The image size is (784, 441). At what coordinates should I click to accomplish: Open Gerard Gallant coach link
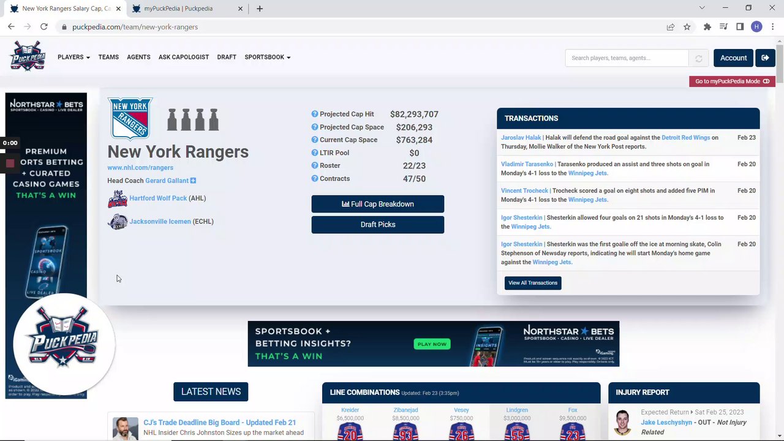click(167, 181)
